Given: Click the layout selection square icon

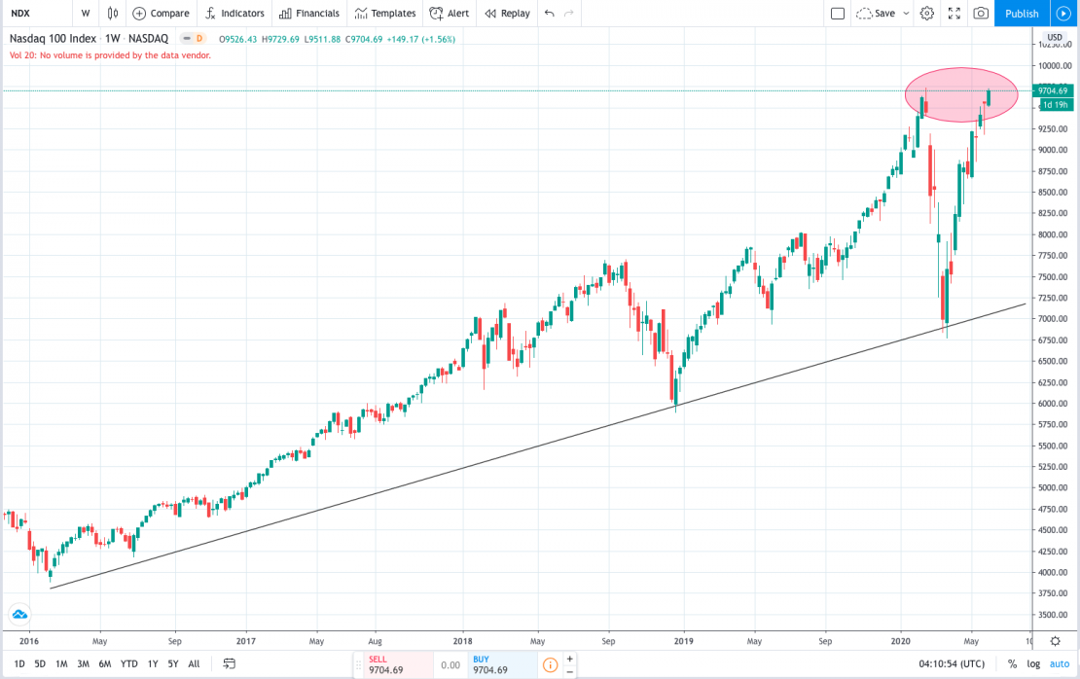Looking at the screenshot, I should pos(838,14).
